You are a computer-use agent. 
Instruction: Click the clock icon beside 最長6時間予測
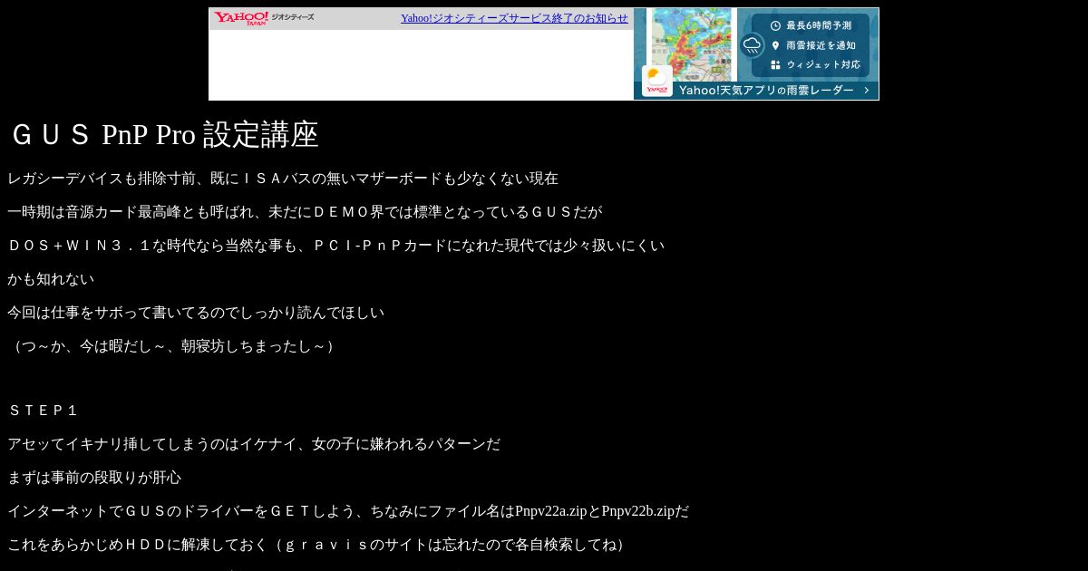tap(775, 25)
